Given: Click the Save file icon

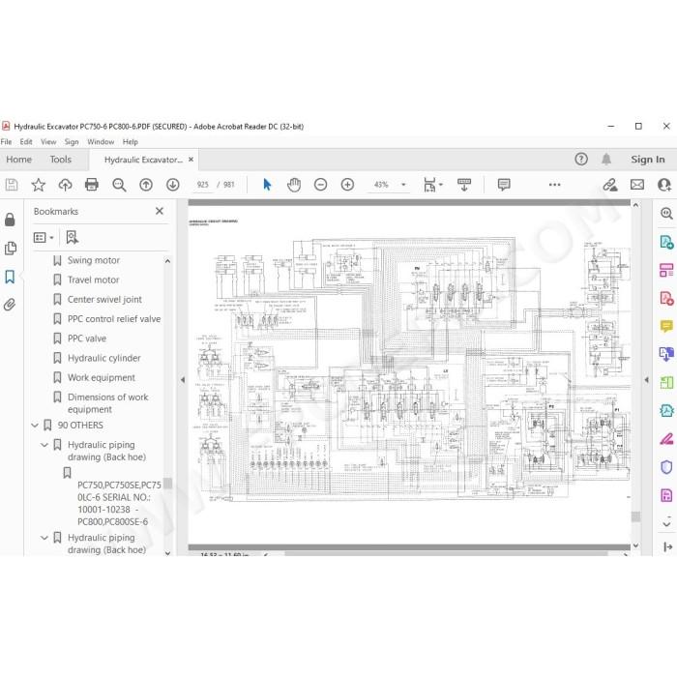Looking at the screenshot, I should pyautogui.click(x=12, y=185).
